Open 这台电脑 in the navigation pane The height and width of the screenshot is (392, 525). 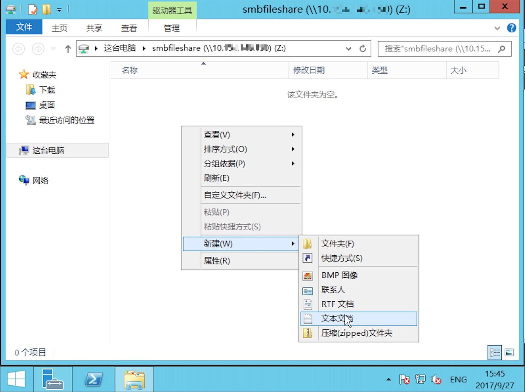pos(49,150)
